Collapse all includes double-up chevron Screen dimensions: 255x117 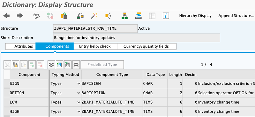click(x=76, y=65)
